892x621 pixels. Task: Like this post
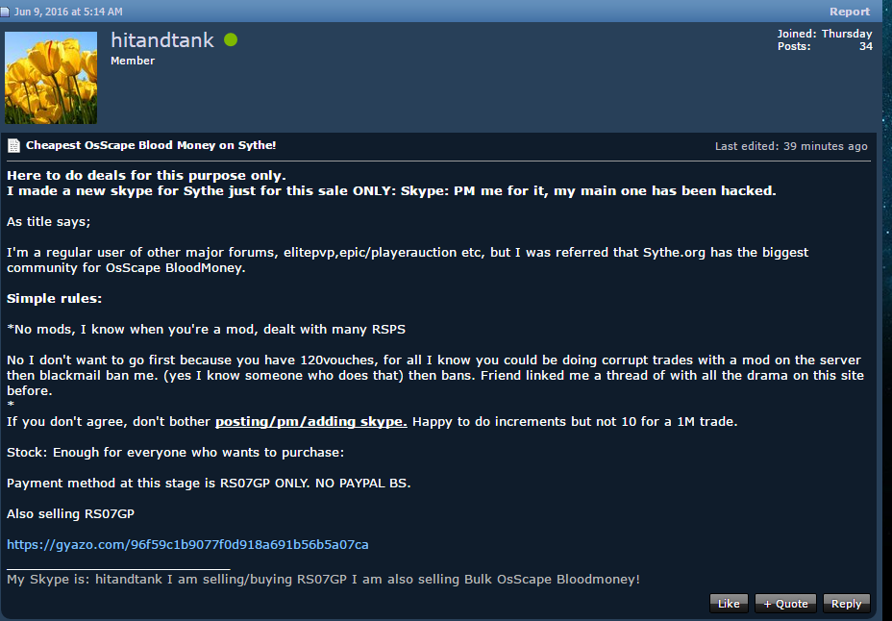tap(729, 604)
